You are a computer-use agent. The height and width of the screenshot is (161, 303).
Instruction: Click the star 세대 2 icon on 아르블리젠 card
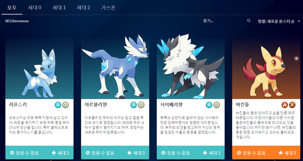pyautogui.click(x=129, y=153)
